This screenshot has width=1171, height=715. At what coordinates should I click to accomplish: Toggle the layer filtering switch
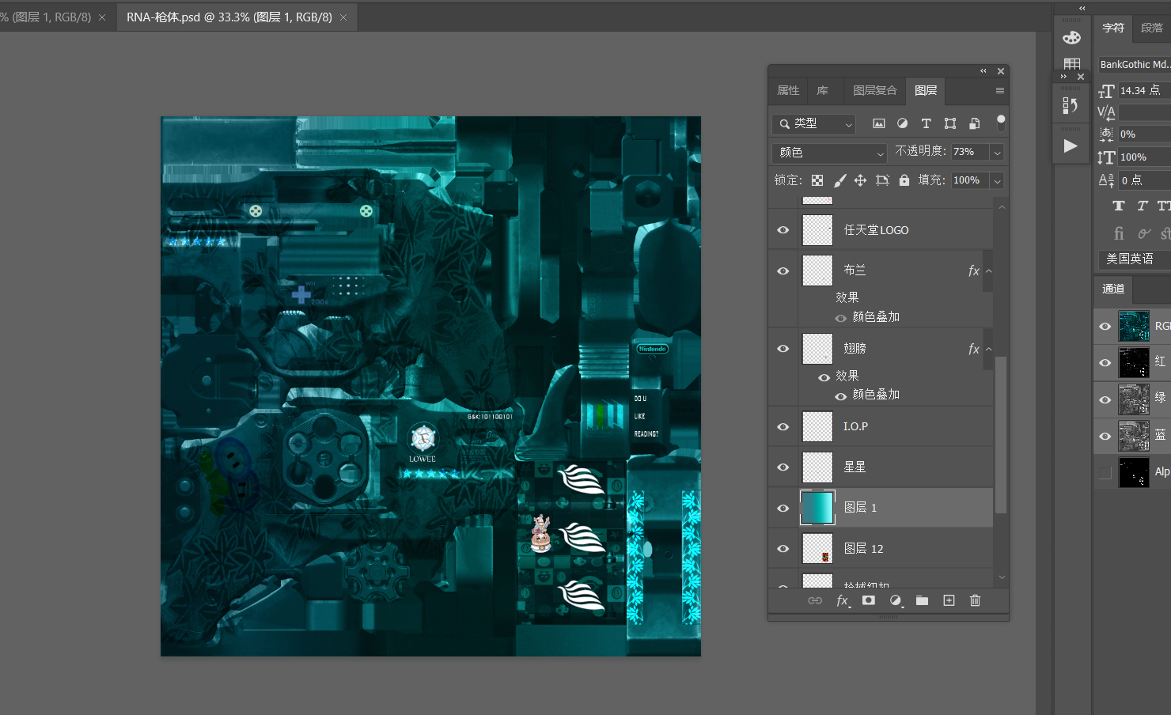coord(1001,123)
